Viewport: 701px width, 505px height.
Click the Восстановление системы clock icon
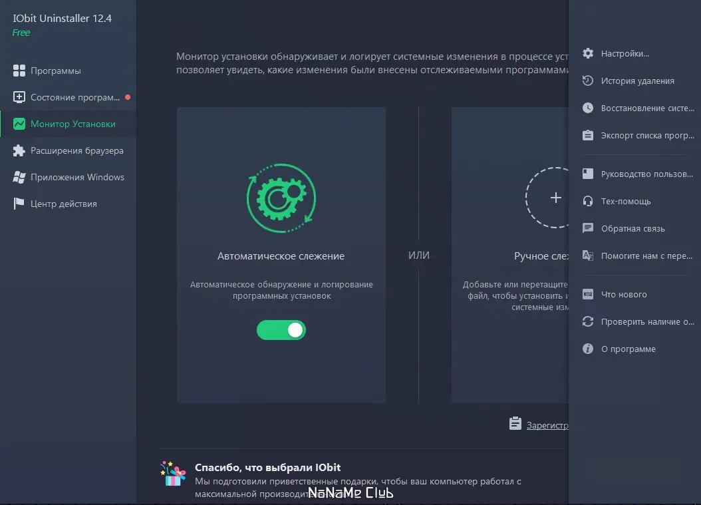click(588, 108)
